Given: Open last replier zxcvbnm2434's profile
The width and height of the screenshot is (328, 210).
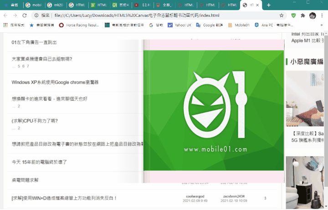Looking at the screenshot, I should click(x=234, y=196).
